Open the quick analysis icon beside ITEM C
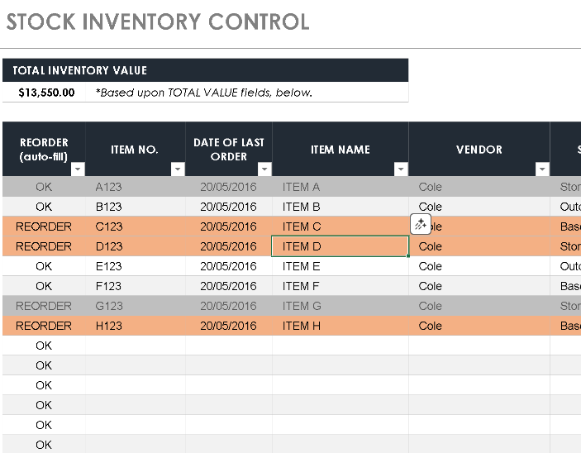 coord(421,224)
